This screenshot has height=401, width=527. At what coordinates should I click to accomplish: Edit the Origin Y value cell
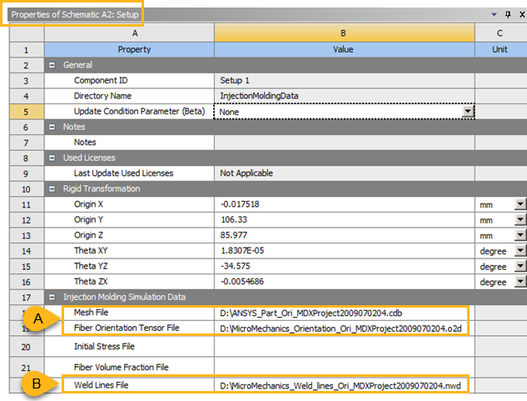344,220
